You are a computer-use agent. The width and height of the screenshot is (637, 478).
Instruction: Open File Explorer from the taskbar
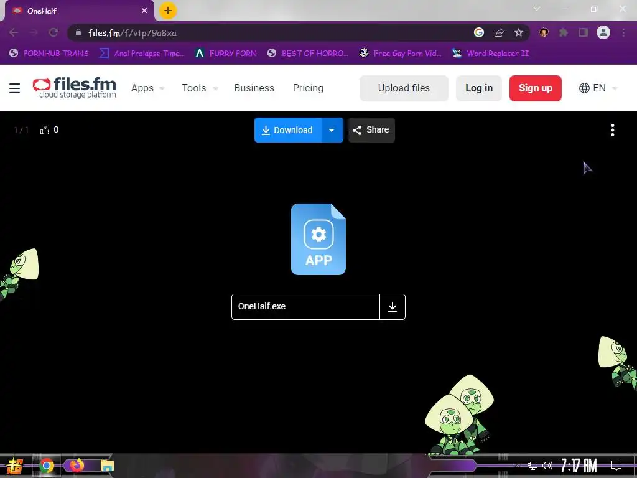pyautogui.click(x=107, y=466)
